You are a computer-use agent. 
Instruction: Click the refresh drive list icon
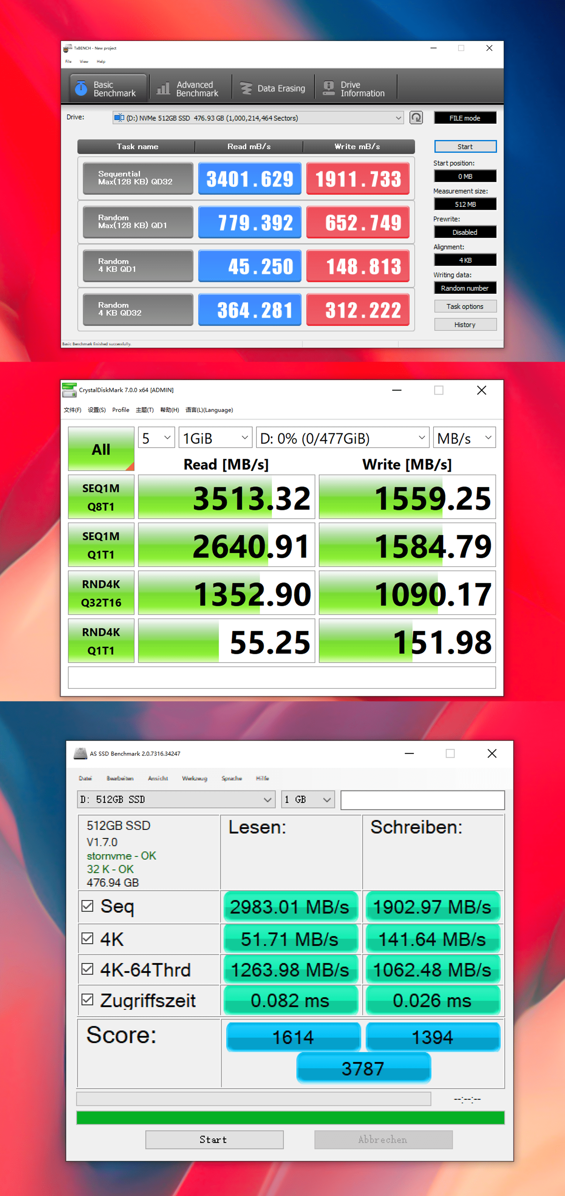coord(416,118)
